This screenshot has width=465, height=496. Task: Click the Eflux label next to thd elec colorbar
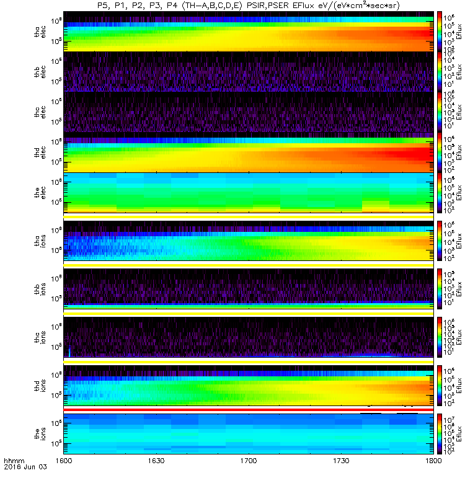[459, 153]
